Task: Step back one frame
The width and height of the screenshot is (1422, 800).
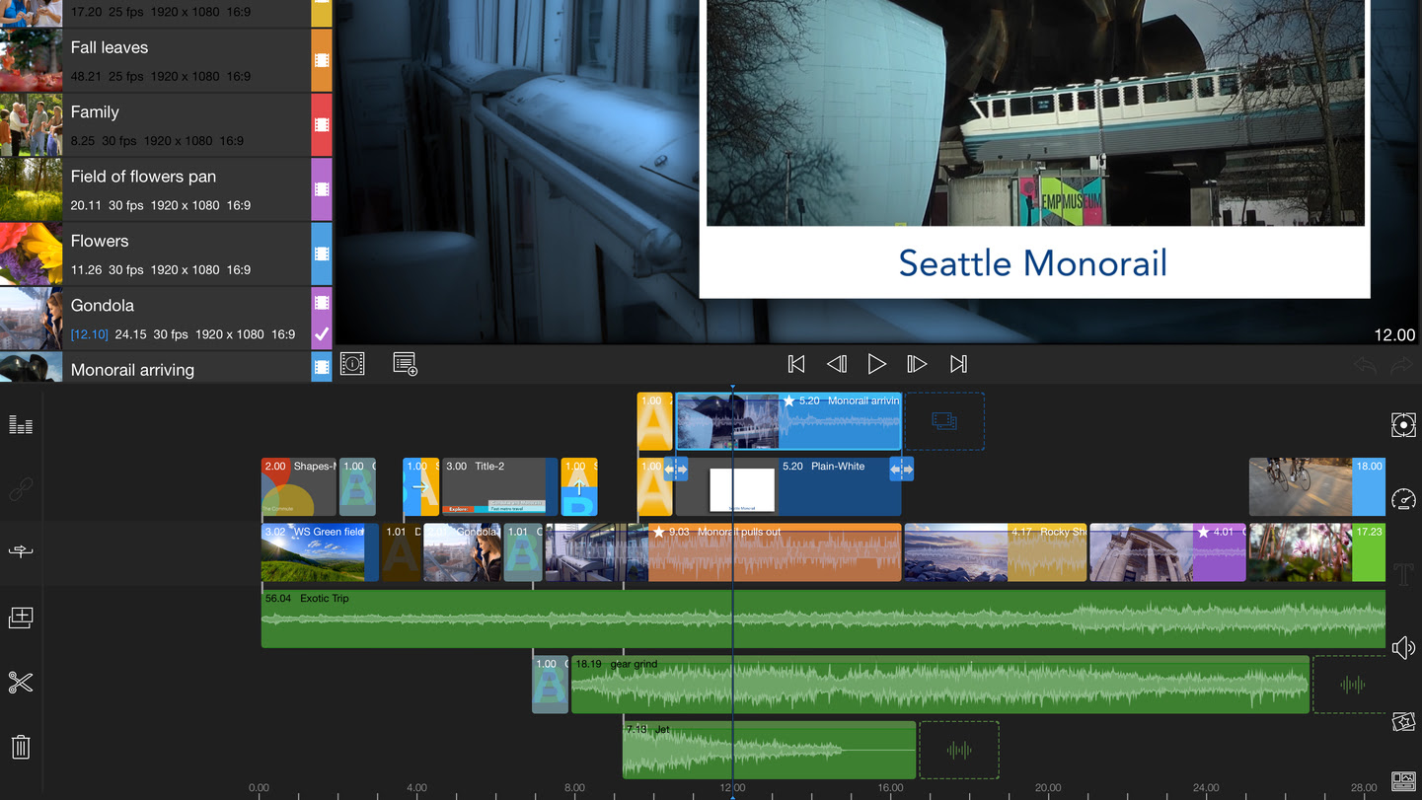Action: (837, 364)
